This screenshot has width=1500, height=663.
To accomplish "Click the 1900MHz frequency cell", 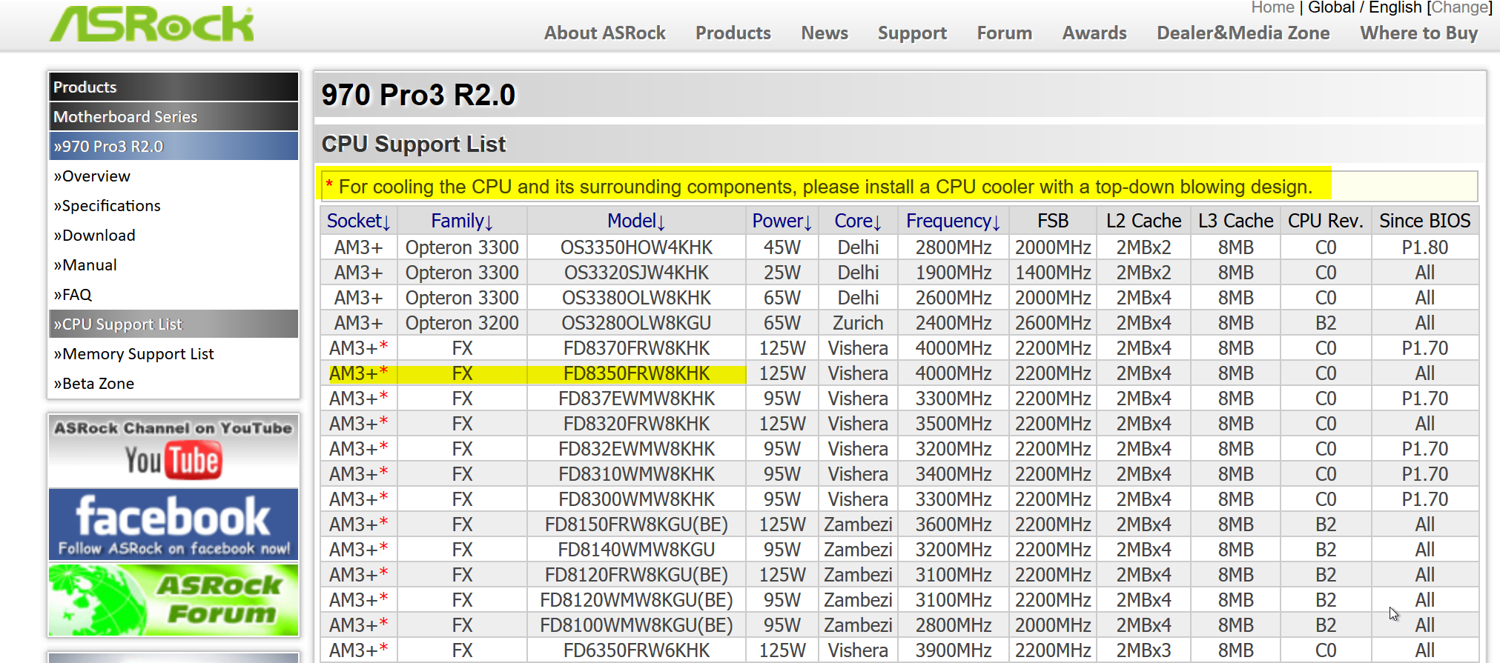I will coord(953,273).
